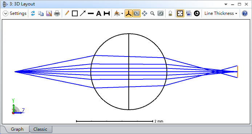Click the orange image surface line

237,72
